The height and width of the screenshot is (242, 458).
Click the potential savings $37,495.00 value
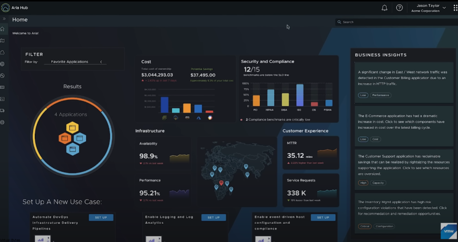click(x=203, y=75)
